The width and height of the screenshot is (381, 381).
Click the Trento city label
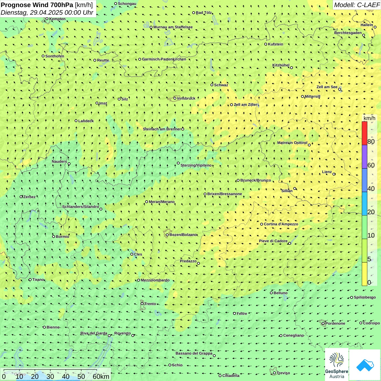pyautogui.click(x=150, y=304)
